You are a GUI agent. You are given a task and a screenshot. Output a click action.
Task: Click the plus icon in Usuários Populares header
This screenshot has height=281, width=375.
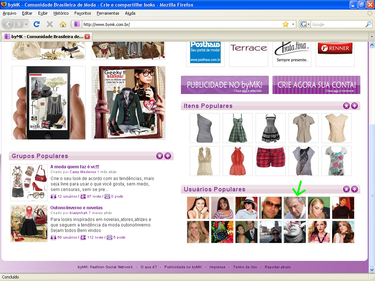point(354,189)
